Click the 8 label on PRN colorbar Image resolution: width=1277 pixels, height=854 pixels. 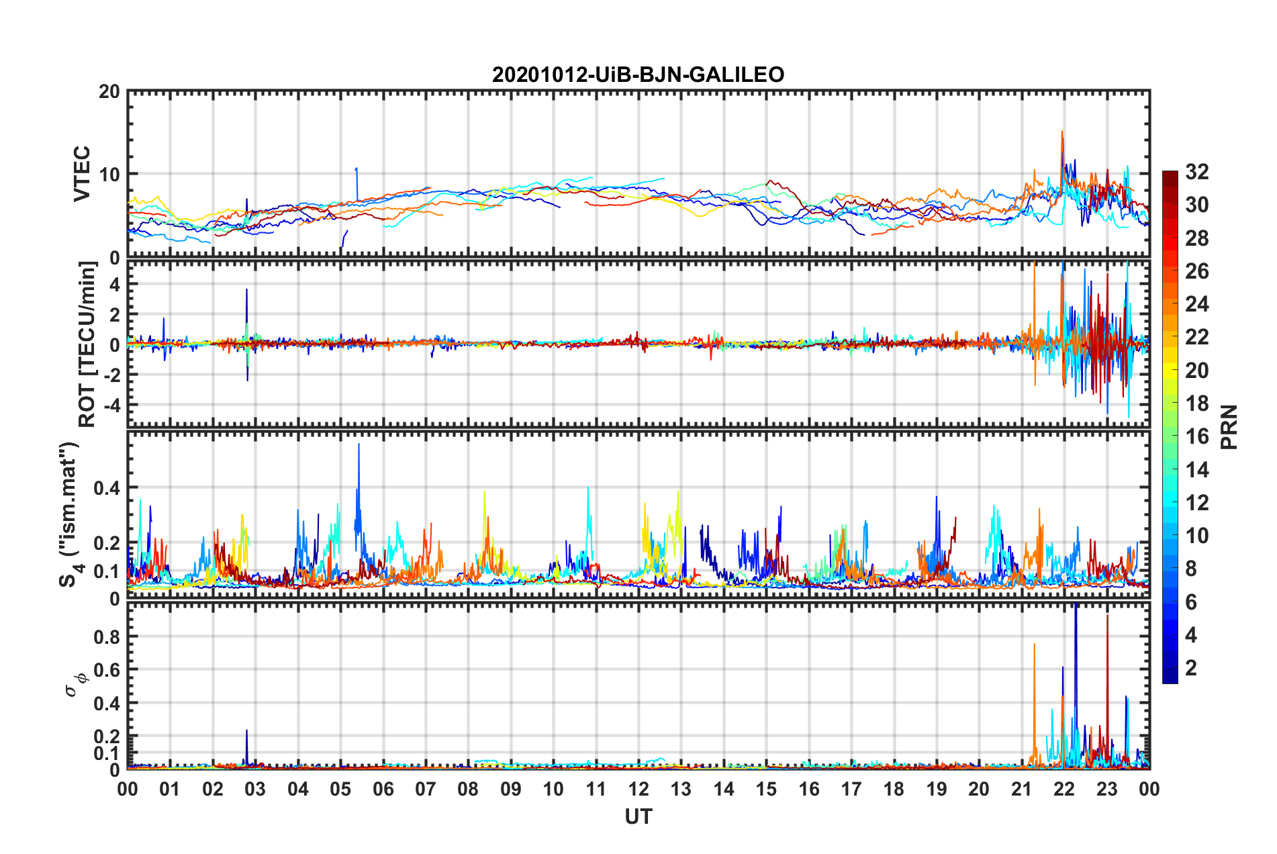pos(1191,569)
